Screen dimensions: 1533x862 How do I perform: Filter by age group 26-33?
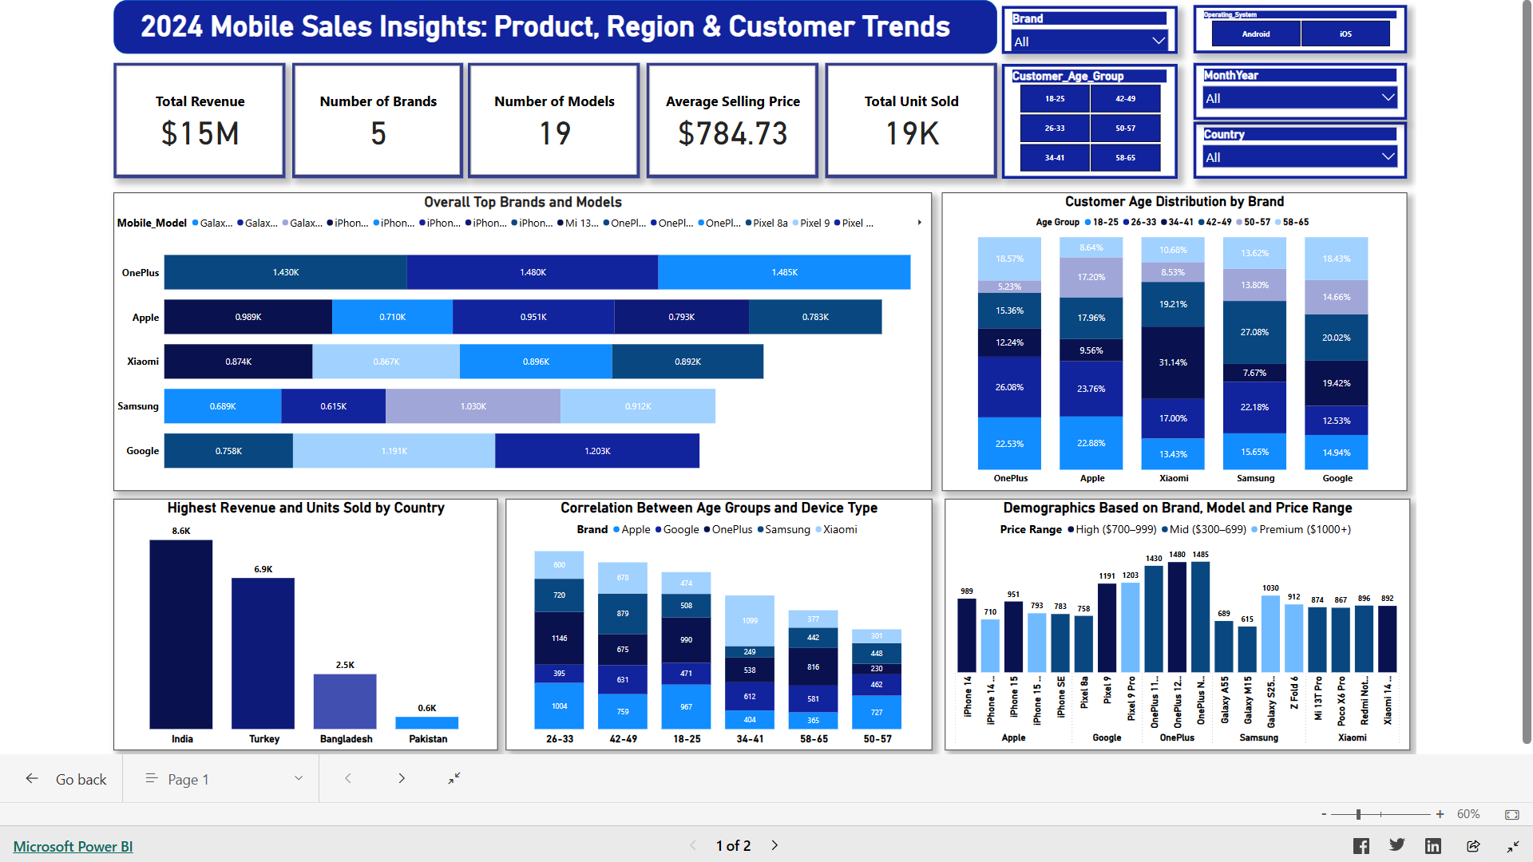1055,129
